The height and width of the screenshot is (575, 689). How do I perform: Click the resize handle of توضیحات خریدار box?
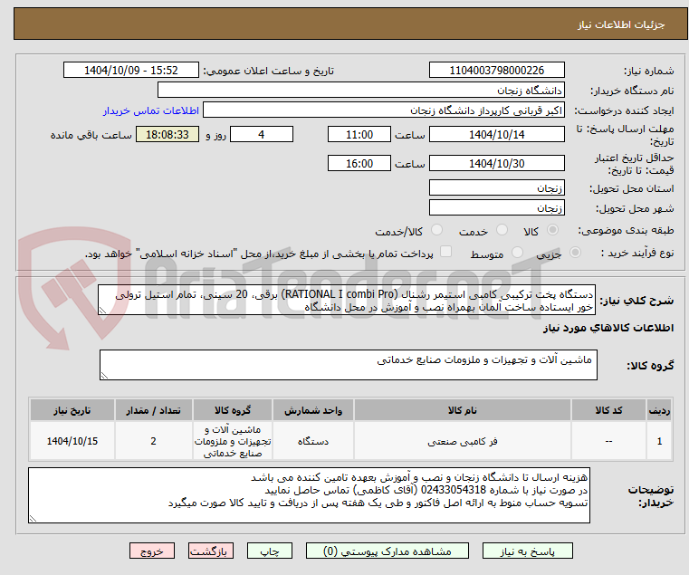click(33, 519)
